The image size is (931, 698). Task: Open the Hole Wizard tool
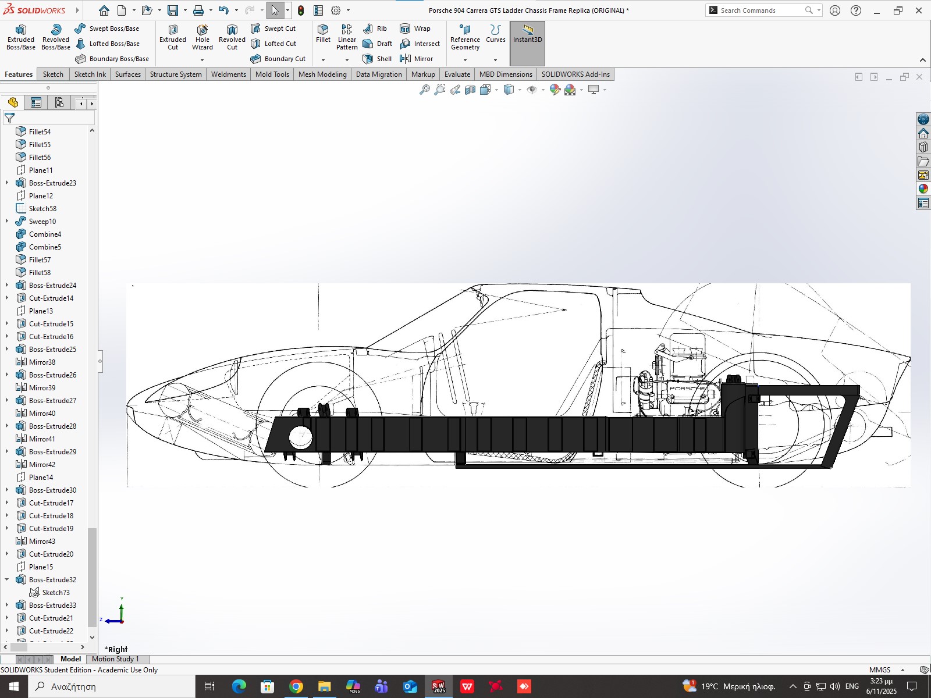tap(202, 37)
